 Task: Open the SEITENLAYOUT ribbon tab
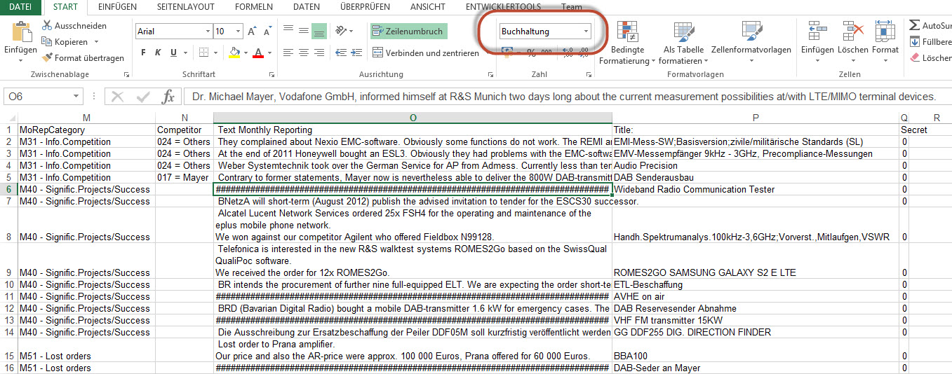click(x=186, y=7)
